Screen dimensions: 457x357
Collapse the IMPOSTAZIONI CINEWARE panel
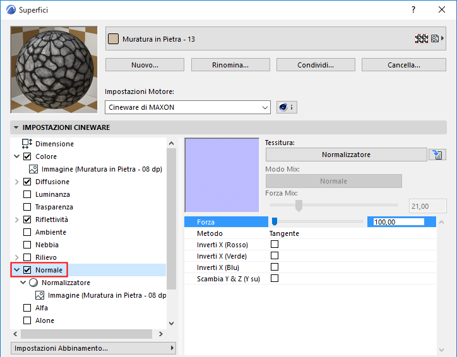[x=16, y=127]
